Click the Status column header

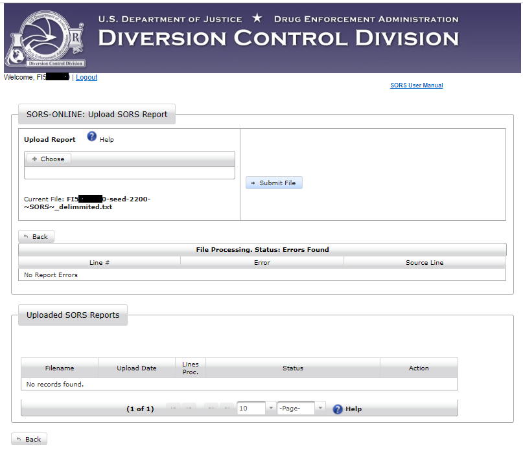point(293,368)
